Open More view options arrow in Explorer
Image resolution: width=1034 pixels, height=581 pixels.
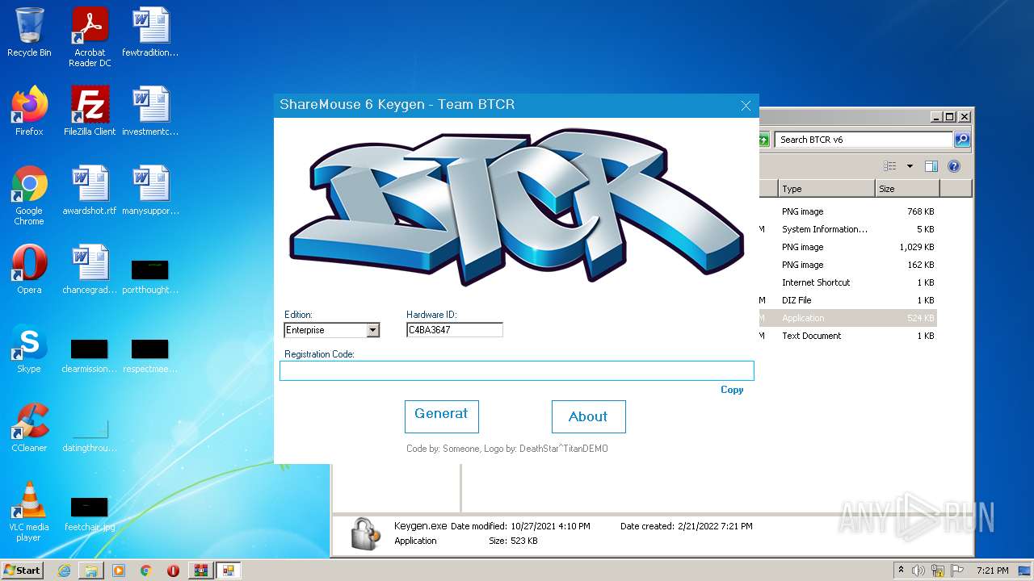[910, 166]
